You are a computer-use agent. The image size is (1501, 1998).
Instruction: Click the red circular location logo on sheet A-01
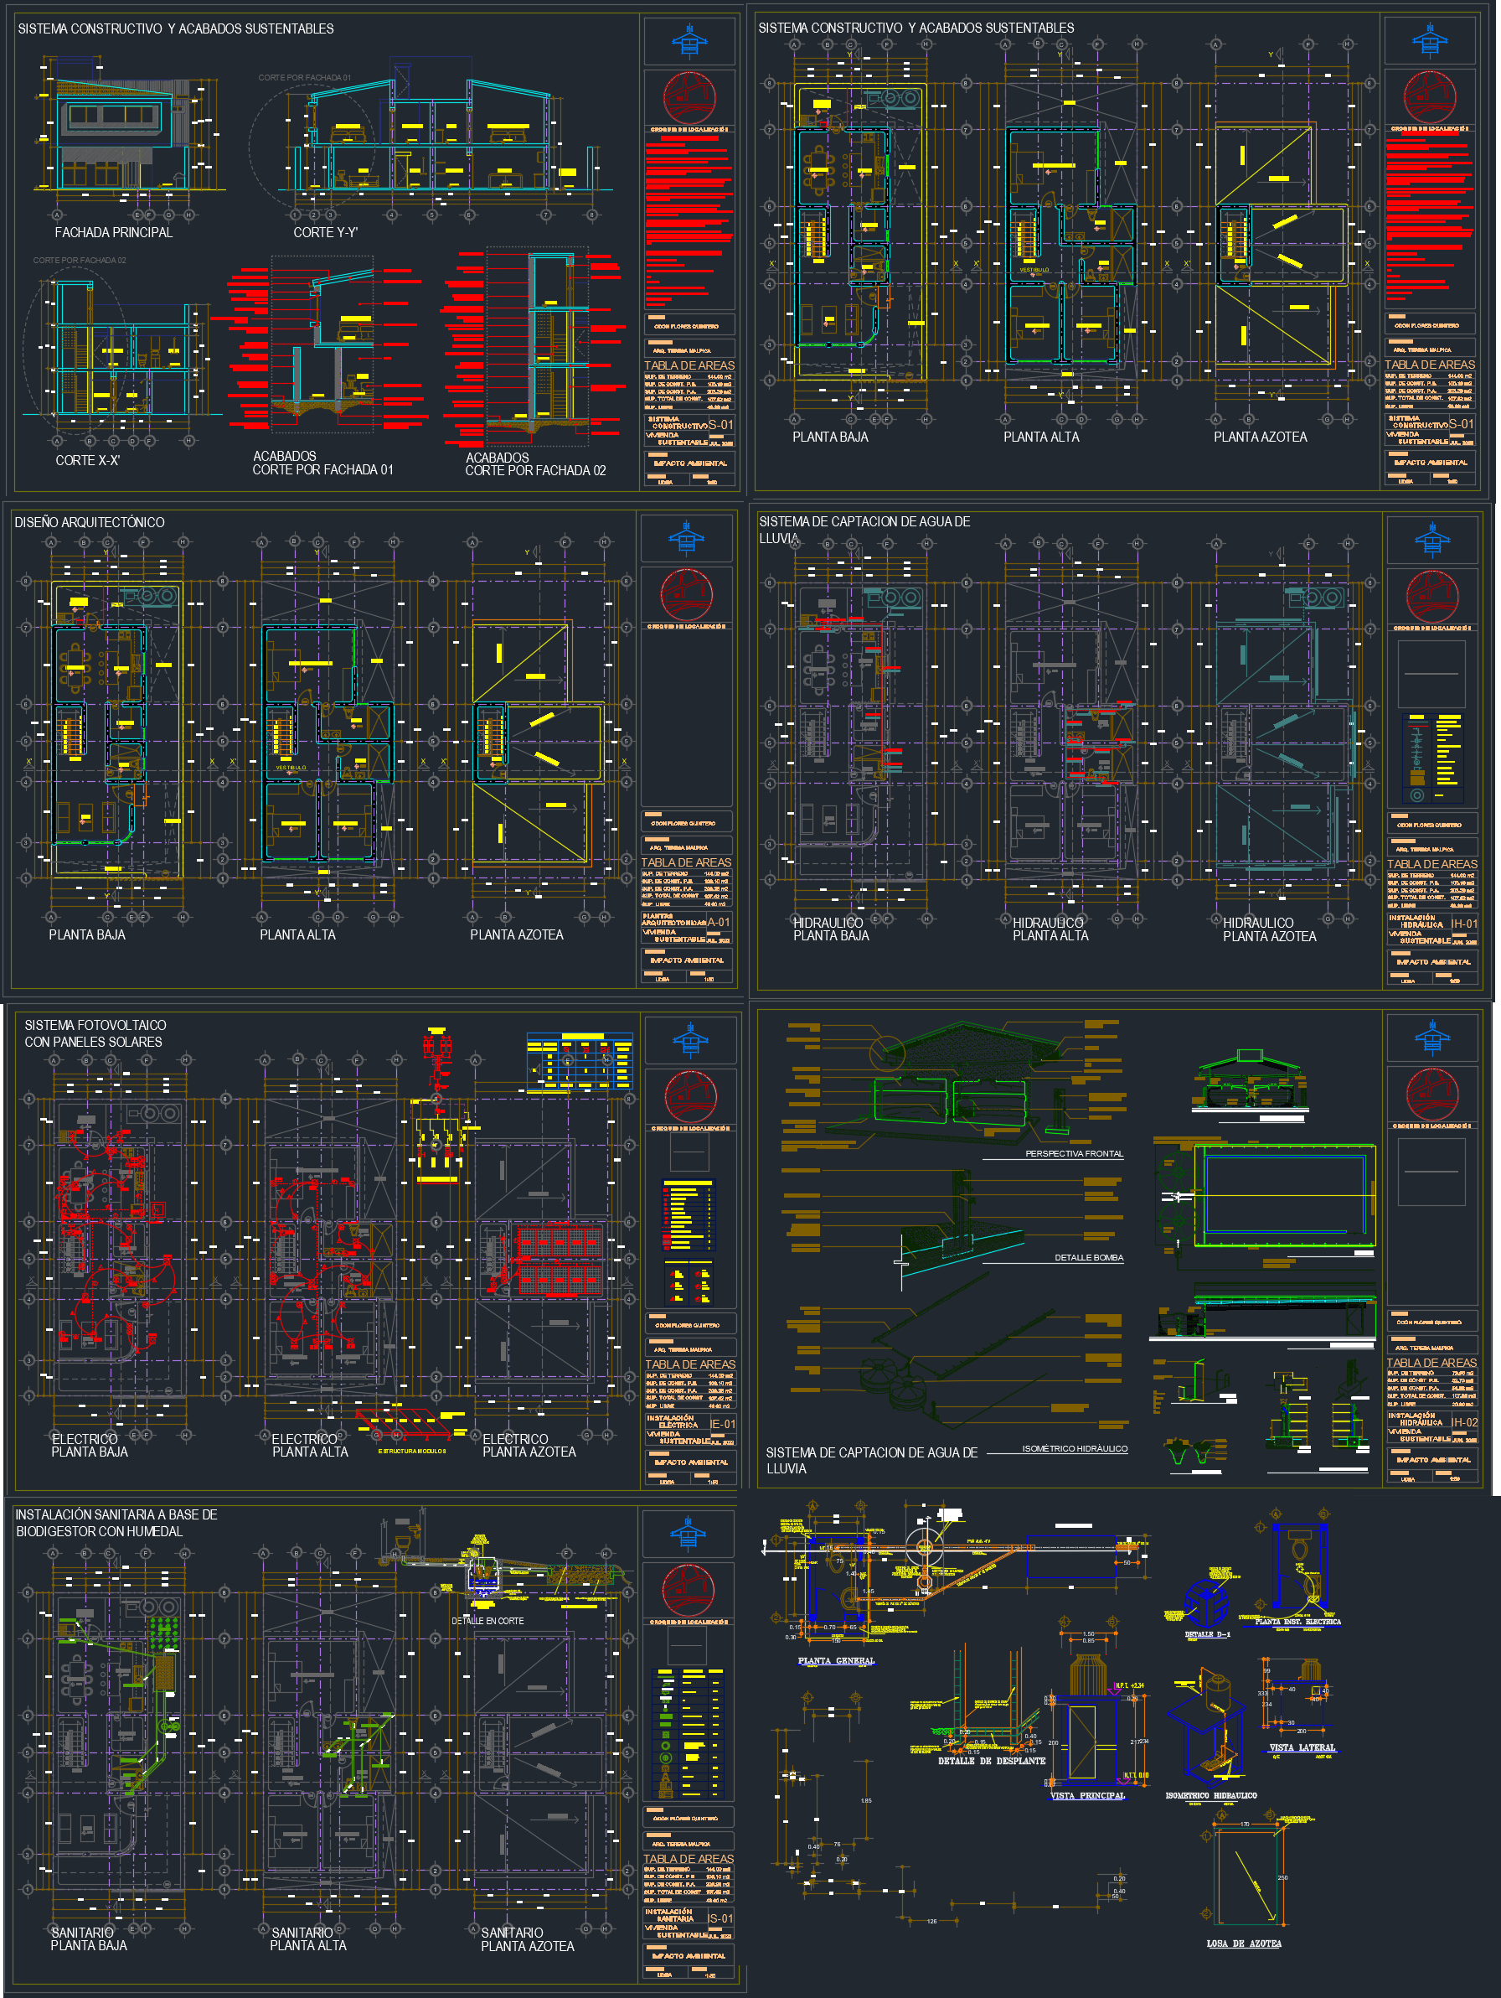[x=686, y=594]
